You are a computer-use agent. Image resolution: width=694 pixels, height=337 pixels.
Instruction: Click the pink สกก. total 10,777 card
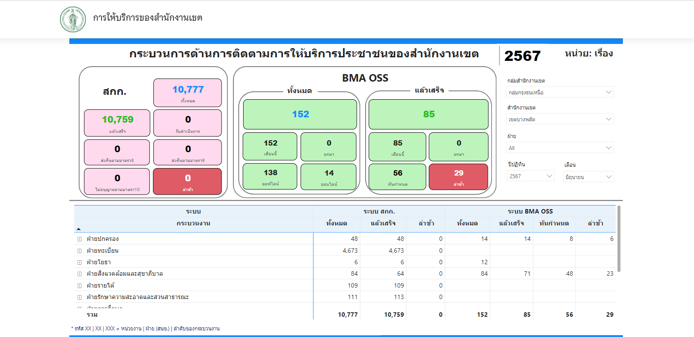pyautogui.click(x=187, y=93)
